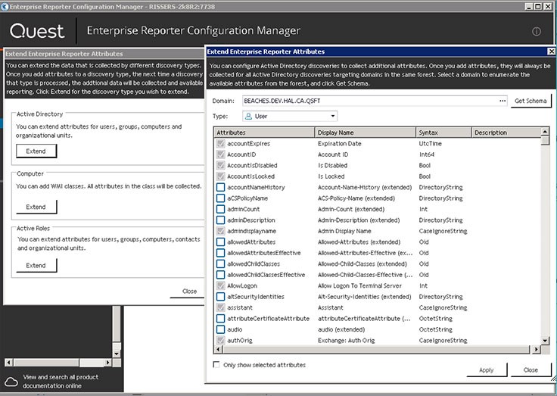Click the Get Schema button
The image size is (557, 396).
(x=531, y=101)
